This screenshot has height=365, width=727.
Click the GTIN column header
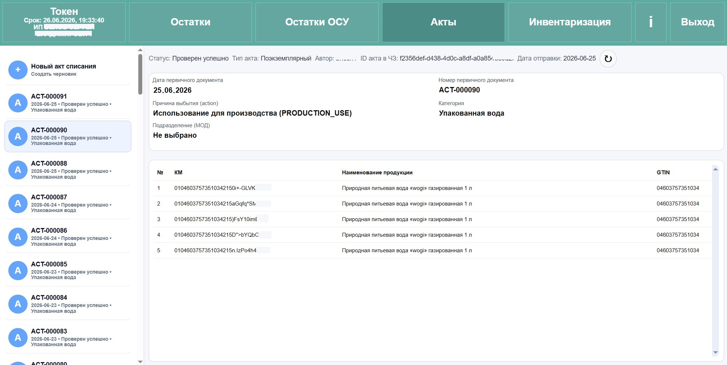point(663,173)
